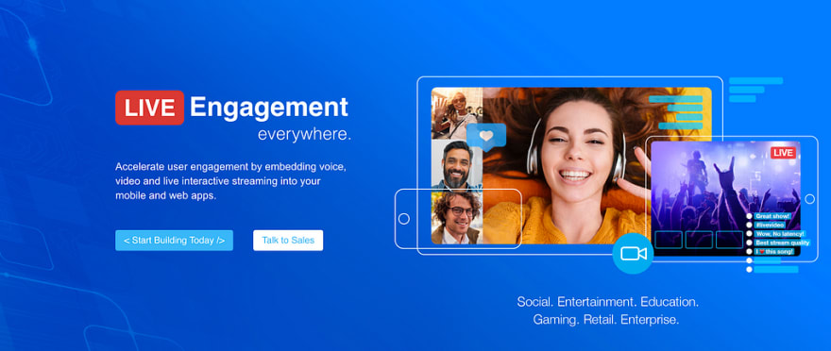Image resolution: width=831 pixels, height=351 pixels.
Task: Open the Talk to Sales button
Action: (288, 241)
